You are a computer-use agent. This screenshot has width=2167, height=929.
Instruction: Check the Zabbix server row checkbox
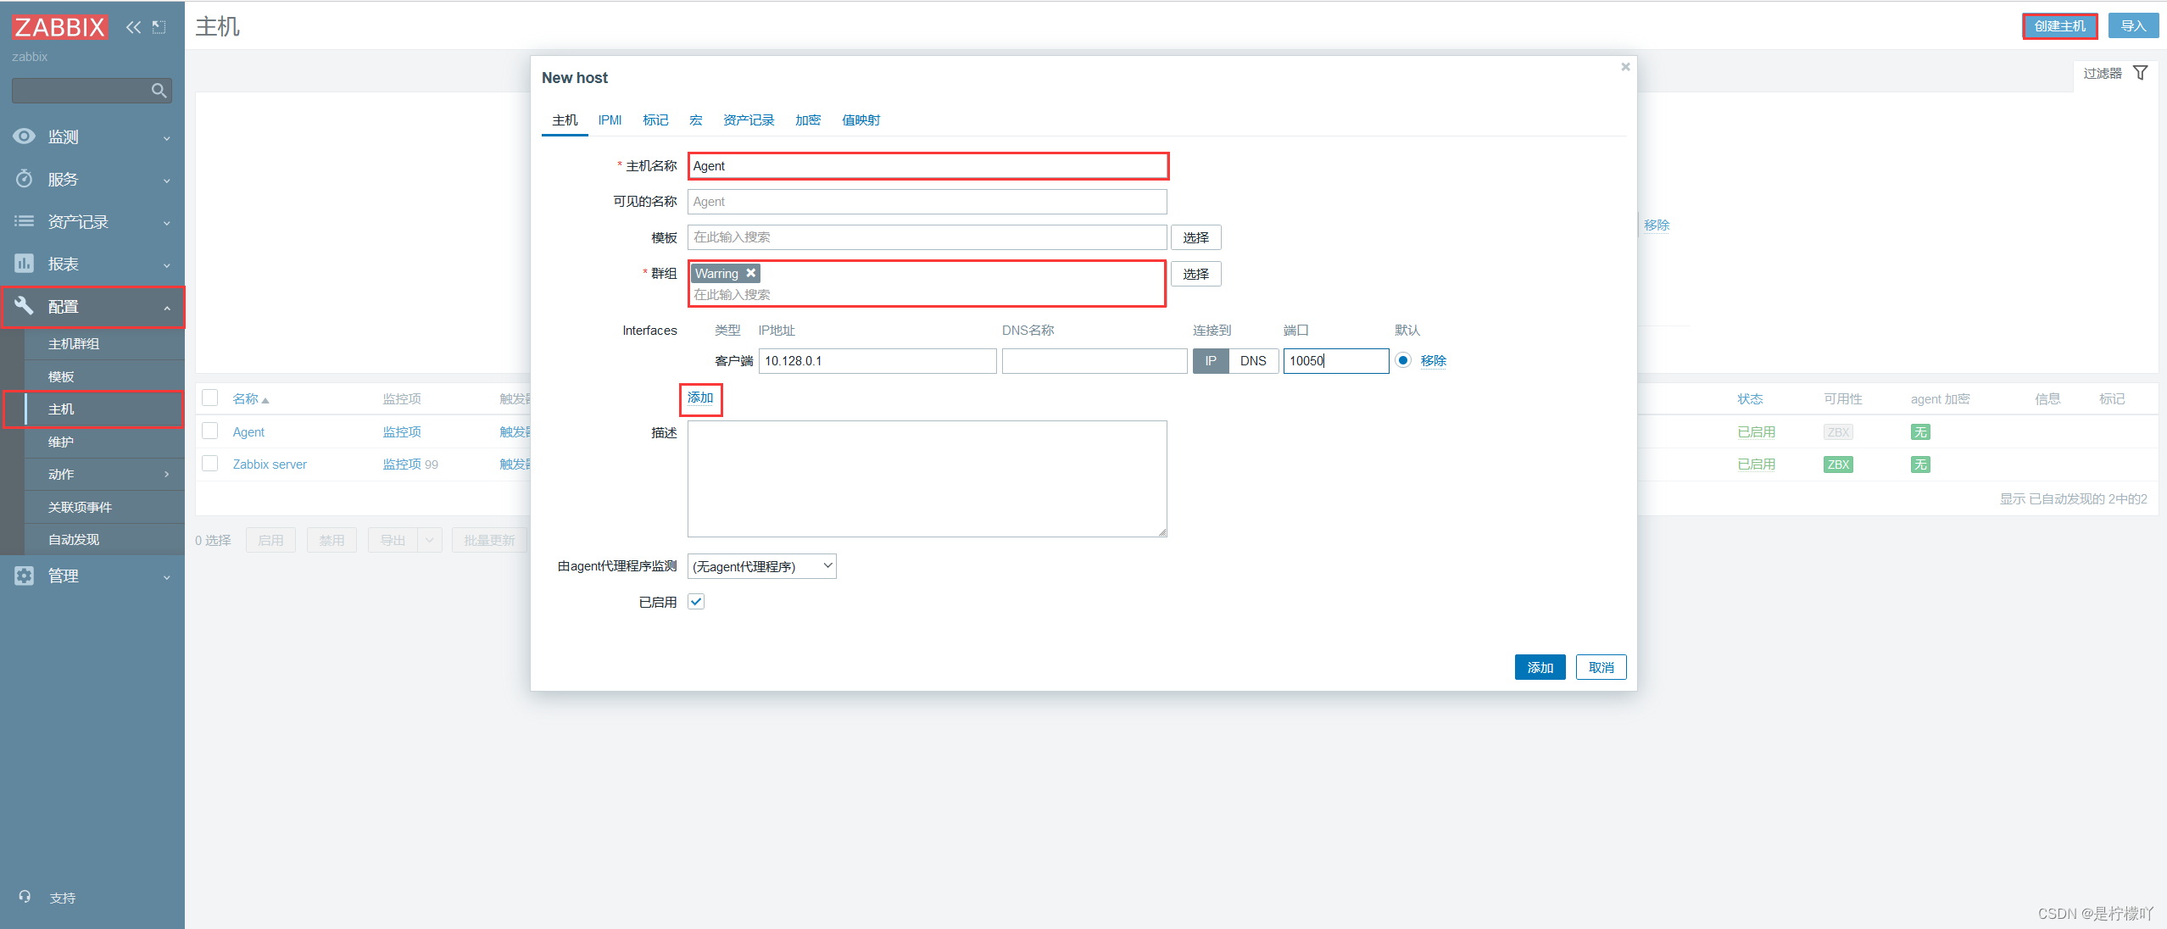pos(210,464)
